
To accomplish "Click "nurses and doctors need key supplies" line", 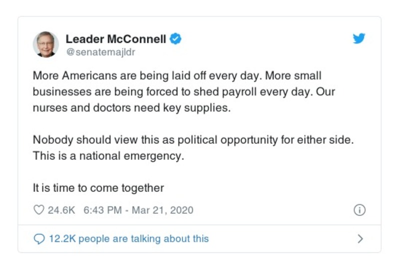I will click(132, 108).
